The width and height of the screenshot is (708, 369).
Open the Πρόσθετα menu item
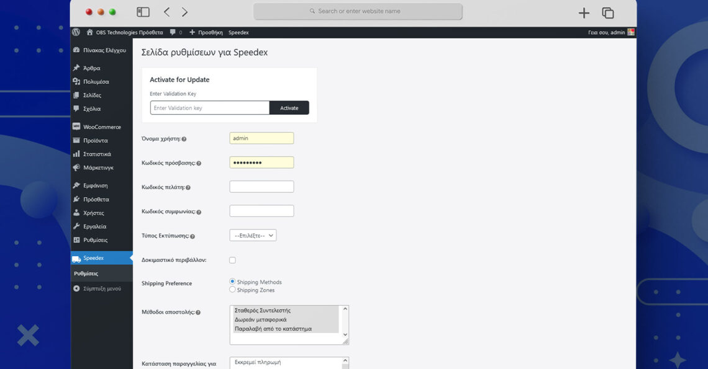(x=96, y=199)
